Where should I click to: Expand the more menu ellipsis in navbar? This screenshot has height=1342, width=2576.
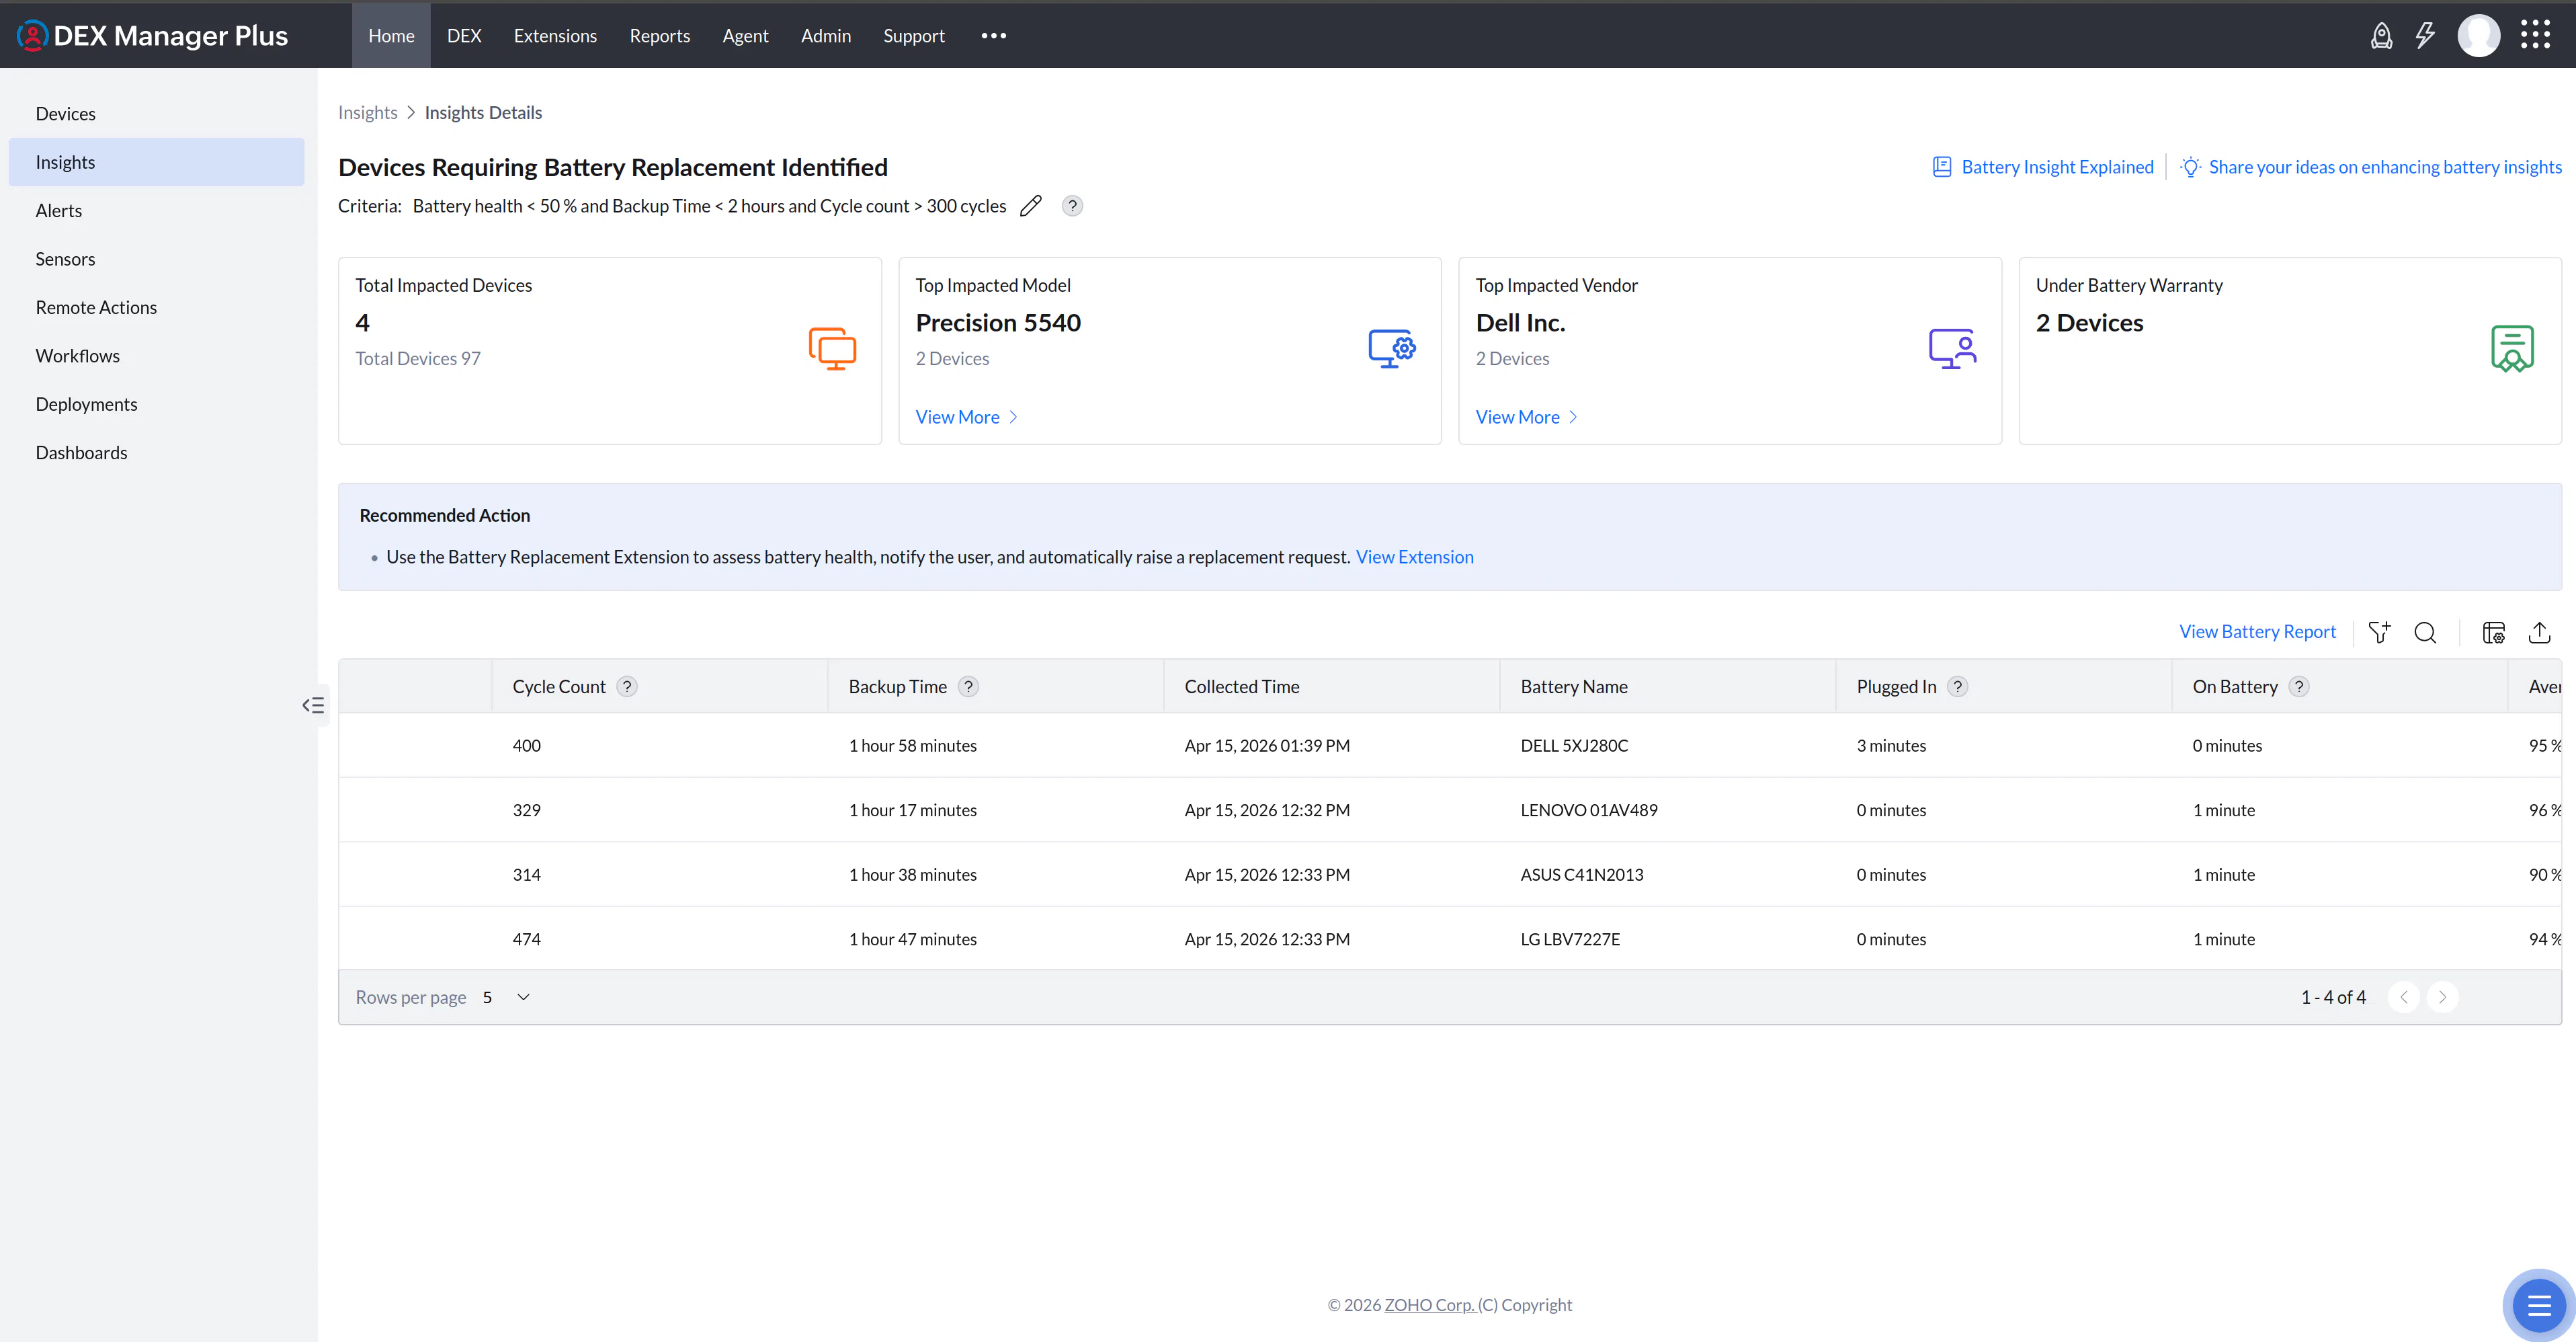point(993,36)
